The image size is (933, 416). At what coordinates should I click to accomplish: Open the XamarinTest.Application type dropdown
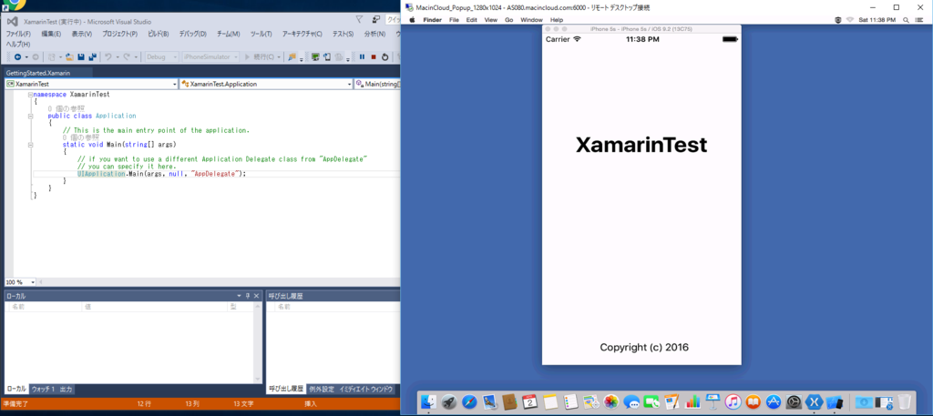[266, 85]
